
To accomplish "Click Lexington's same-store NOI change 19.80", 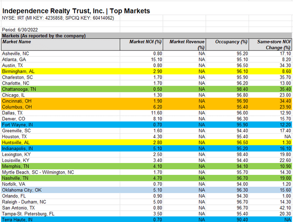I will point(285,154).
